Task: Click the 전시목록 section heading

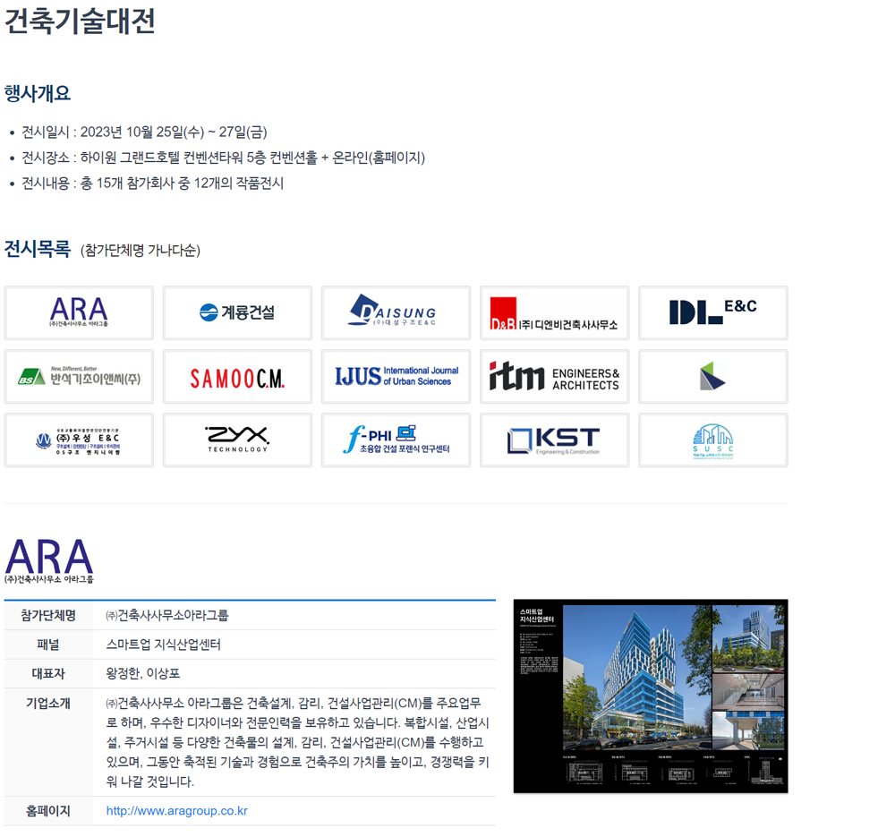Action: (37, 249)
